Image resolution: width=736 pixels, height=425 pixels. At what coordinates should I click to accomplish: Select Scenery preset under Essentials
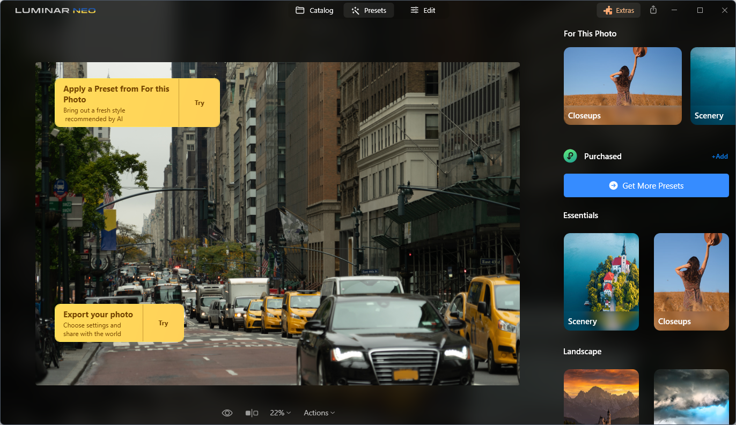tap(601, 282)
